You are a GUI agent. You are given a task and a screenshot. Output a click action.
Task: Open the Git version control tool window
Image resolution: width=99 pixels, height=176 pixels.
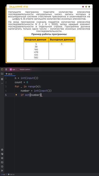pos(2,171)
